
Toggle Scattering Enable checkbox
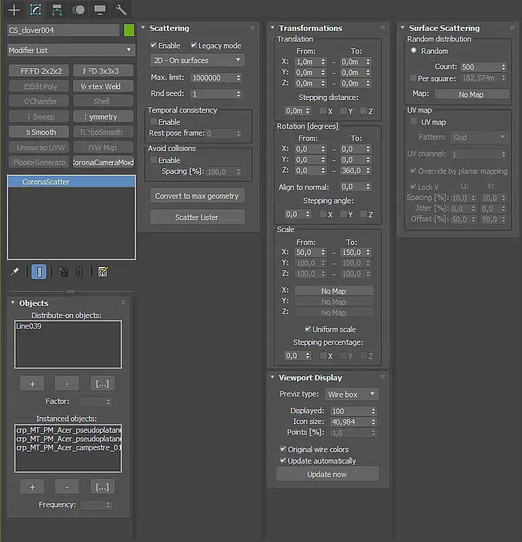point(154,46)
